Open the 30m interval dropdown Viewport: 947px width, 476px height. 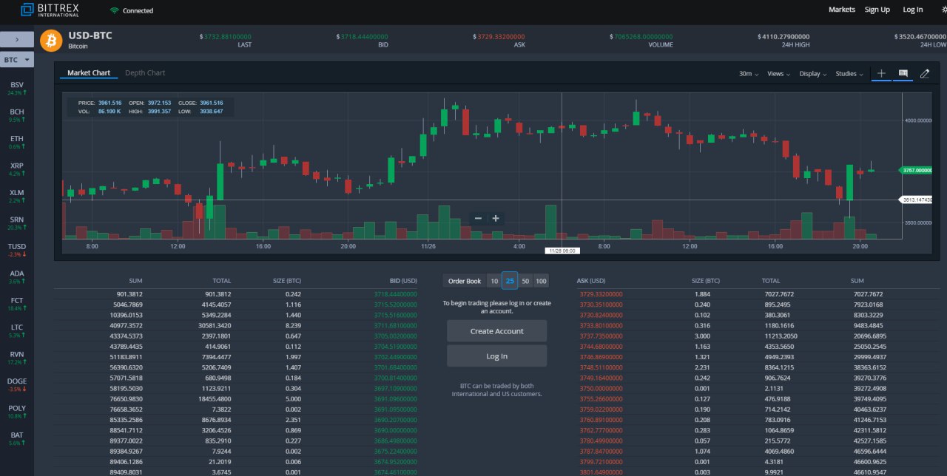749,74
